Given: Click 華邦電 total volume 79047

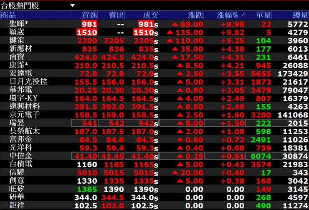Looking at the screenshot, I should 295,90.
